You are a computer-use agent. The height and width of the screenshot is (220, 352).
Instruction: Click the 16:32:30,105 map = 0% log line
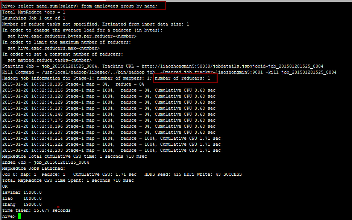click(73, 84)
